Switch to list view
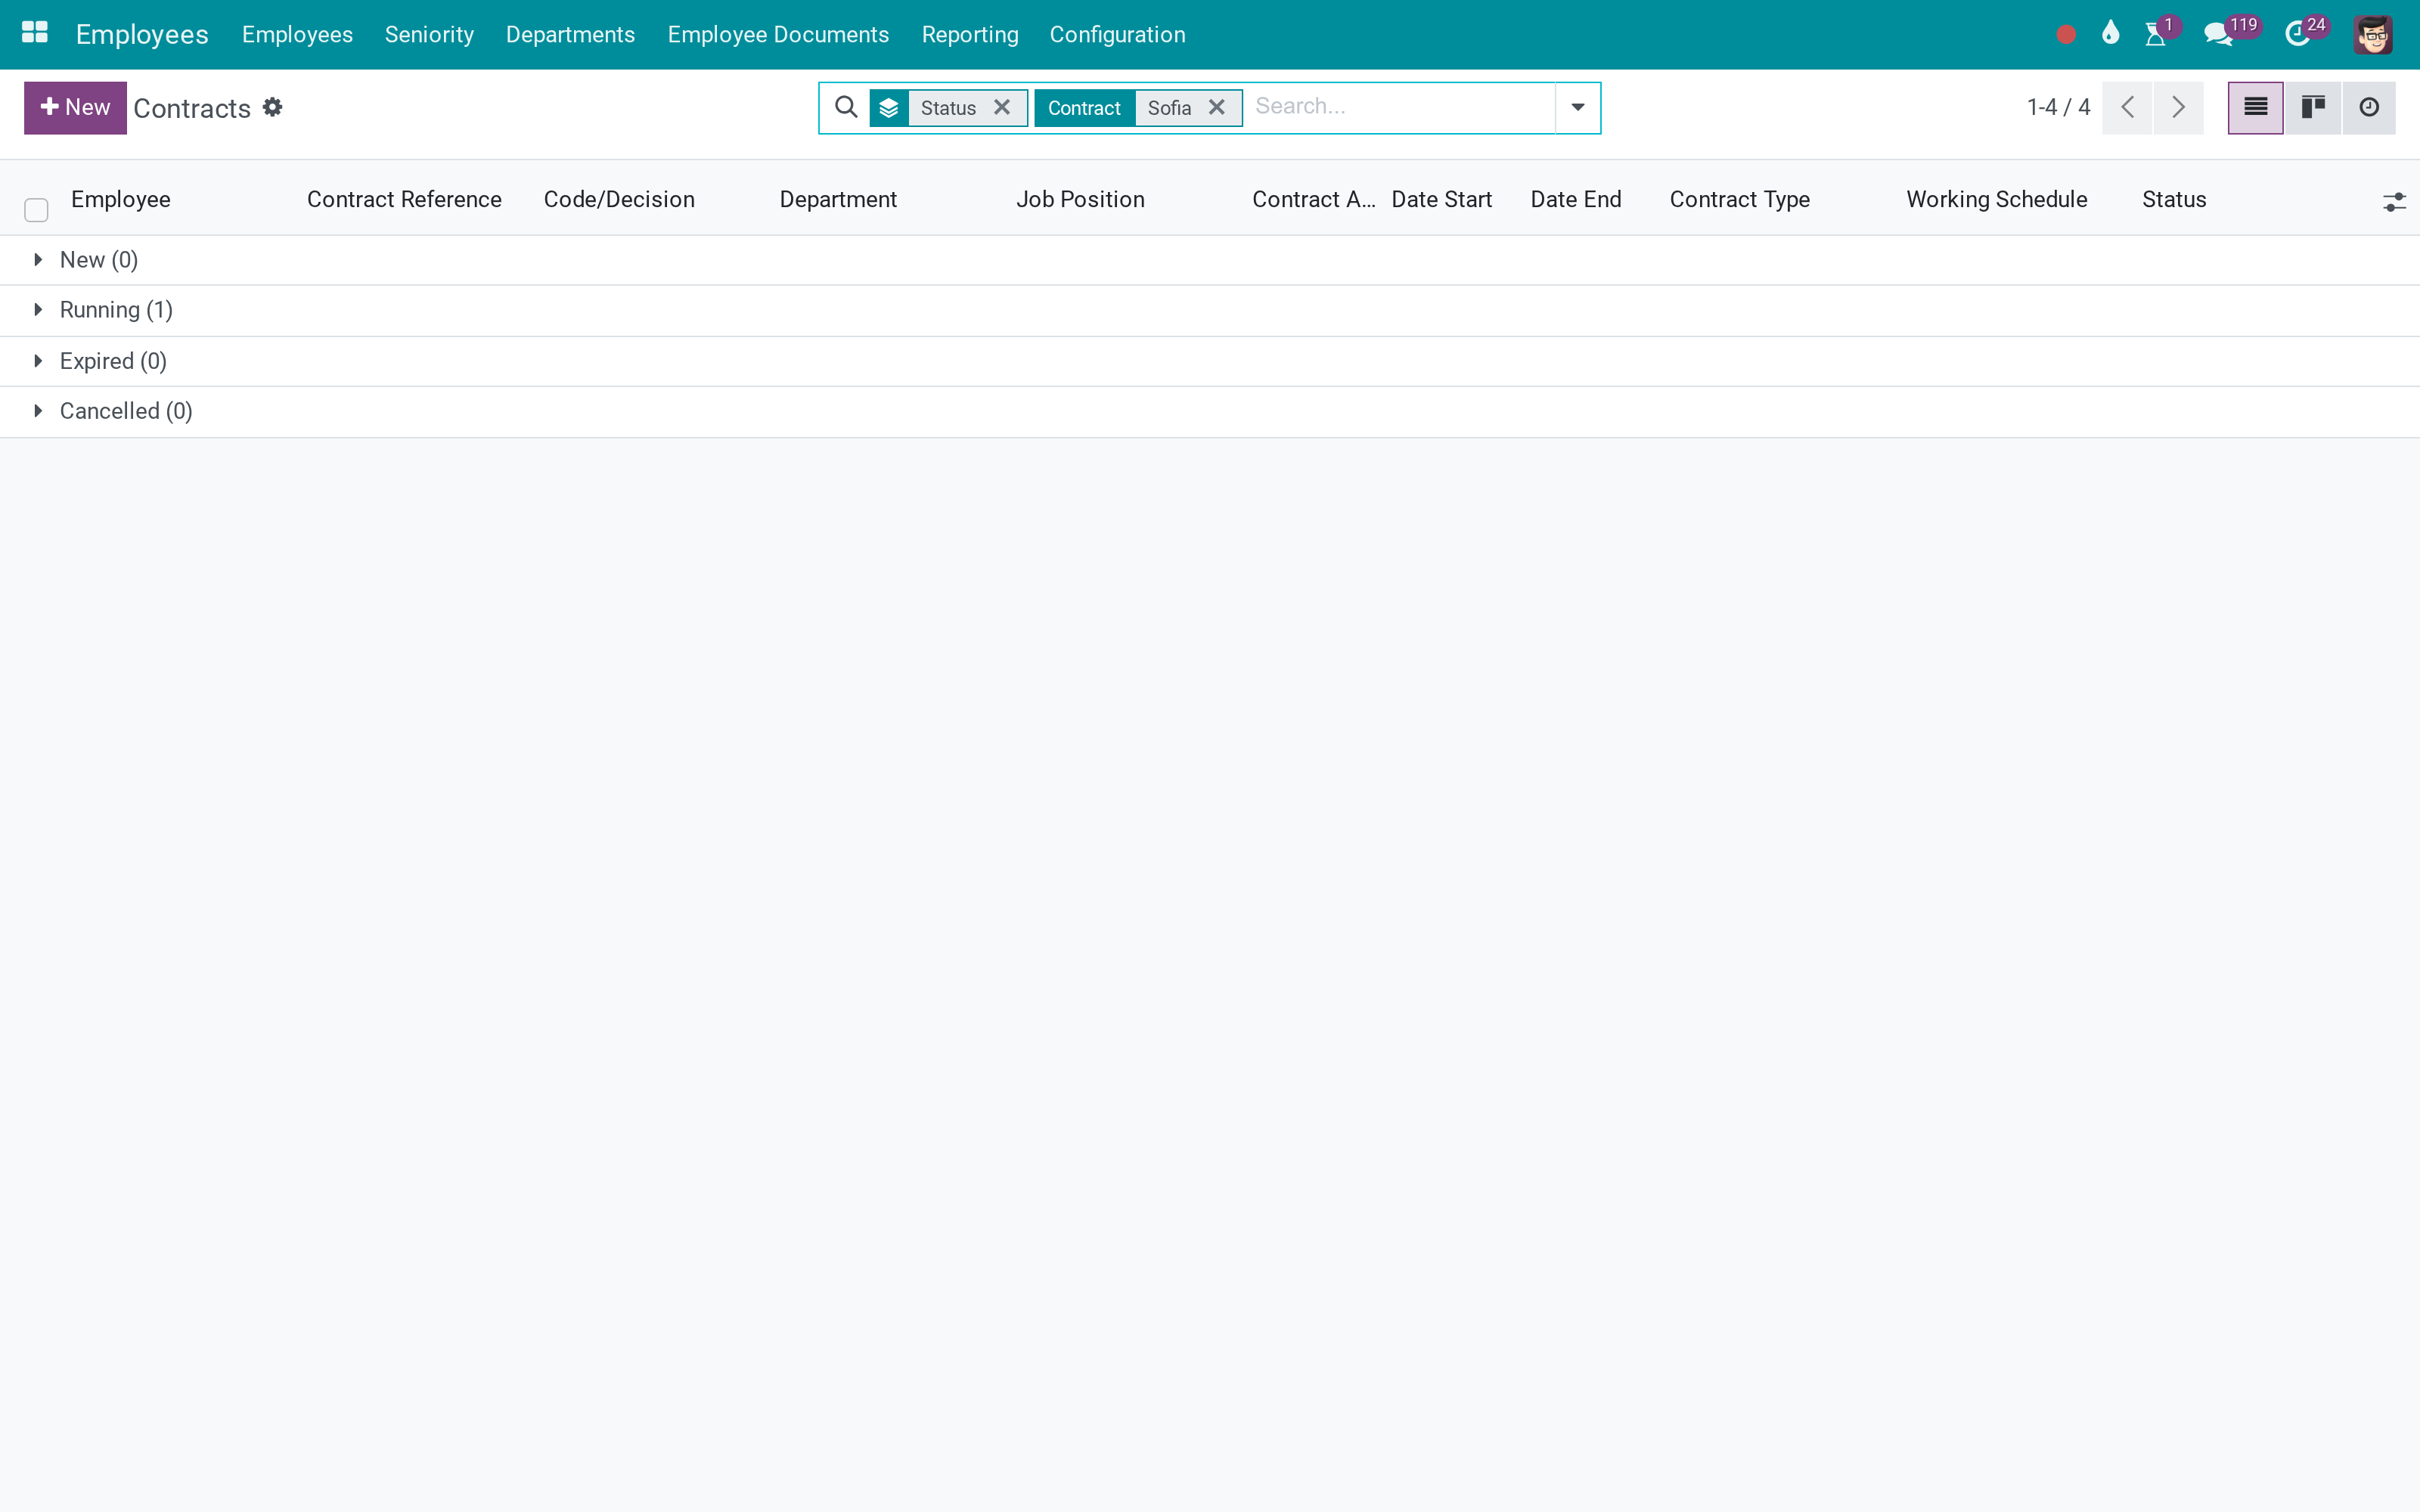The width and height of the screenshot is (2420, 1512). 2256,108
